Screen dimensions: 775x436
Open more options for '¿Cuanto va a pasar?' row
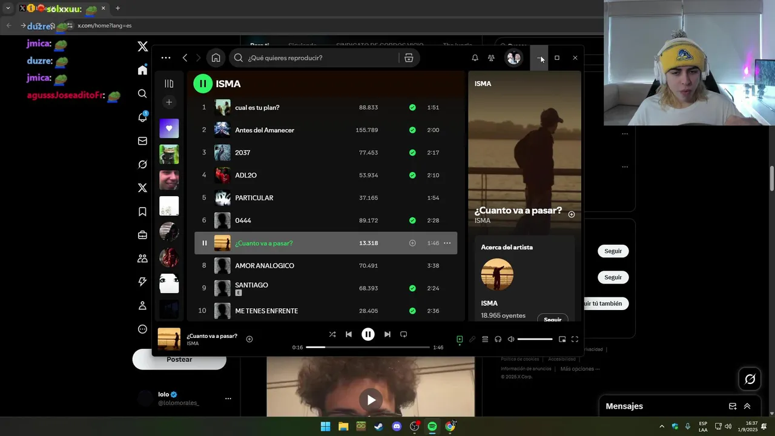coord(447,243)
